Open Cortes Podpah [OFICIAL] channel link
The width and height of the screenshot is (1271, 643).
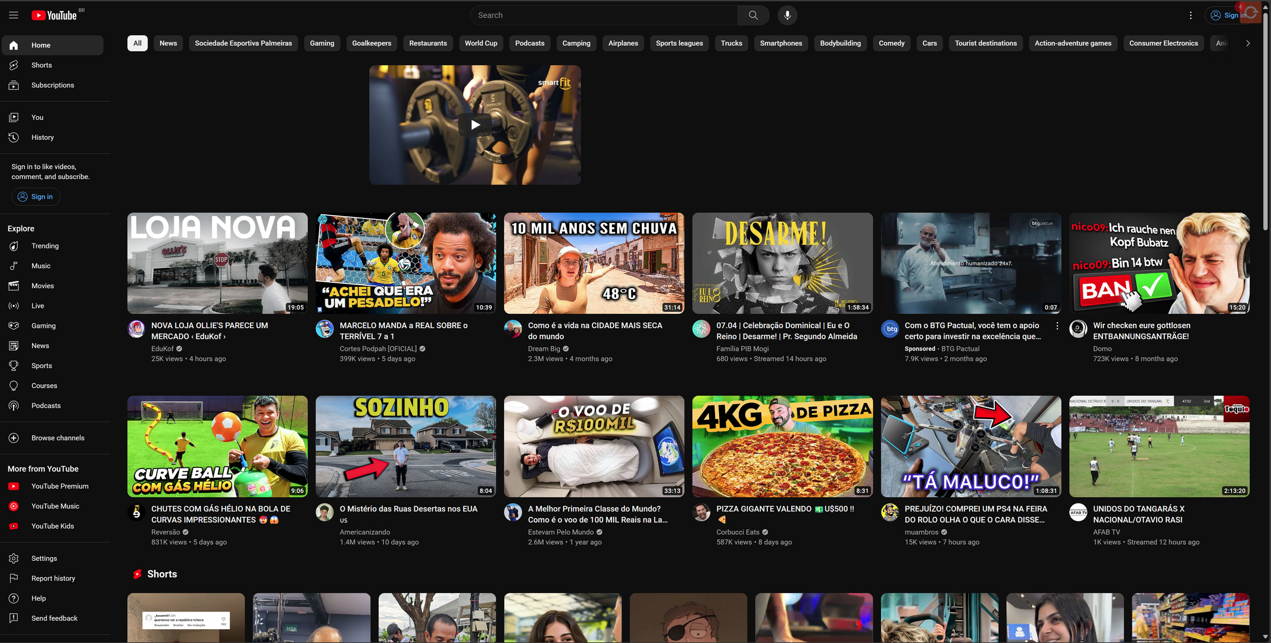378,349
